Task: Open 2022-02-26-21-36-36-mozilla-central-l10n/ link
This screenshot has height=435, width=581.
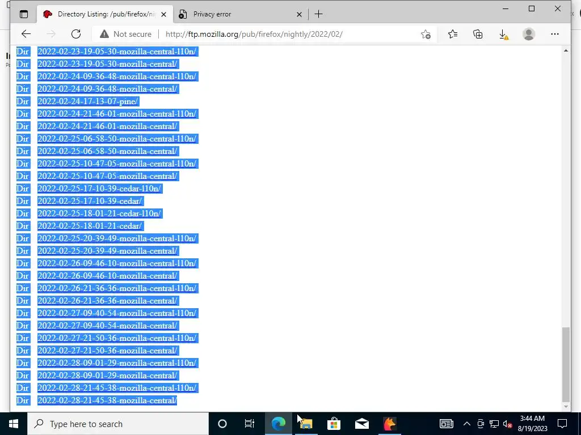Action: coord(117,288)
